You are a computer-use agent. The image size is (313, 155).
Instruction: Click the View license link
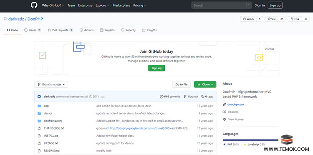point(236,119)
